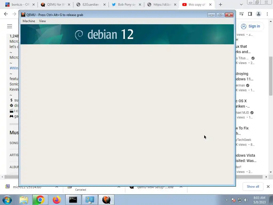This screenshot has height=205, width=273.
Task: Open the Windows Start menu
Action: point(7,200)
